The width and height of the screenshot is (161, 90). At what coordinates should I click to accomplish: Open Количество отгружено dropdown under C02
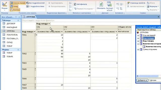click(89, 32)
